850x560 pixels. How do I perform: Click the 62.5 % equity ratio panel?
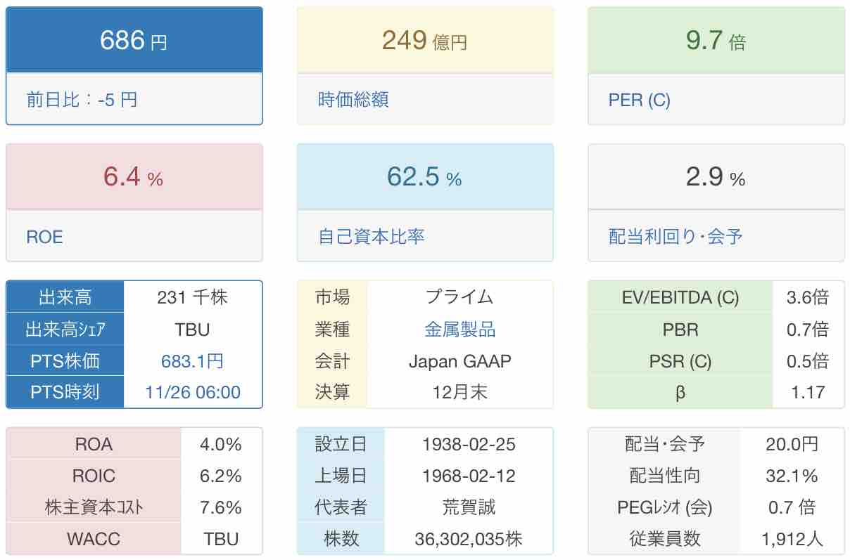click(424, 177)
